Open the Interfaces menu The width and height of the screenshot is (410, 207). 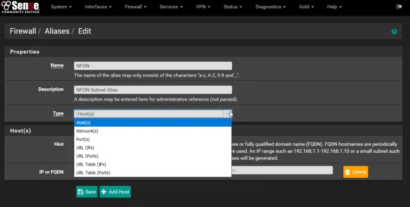click(98, 7)
